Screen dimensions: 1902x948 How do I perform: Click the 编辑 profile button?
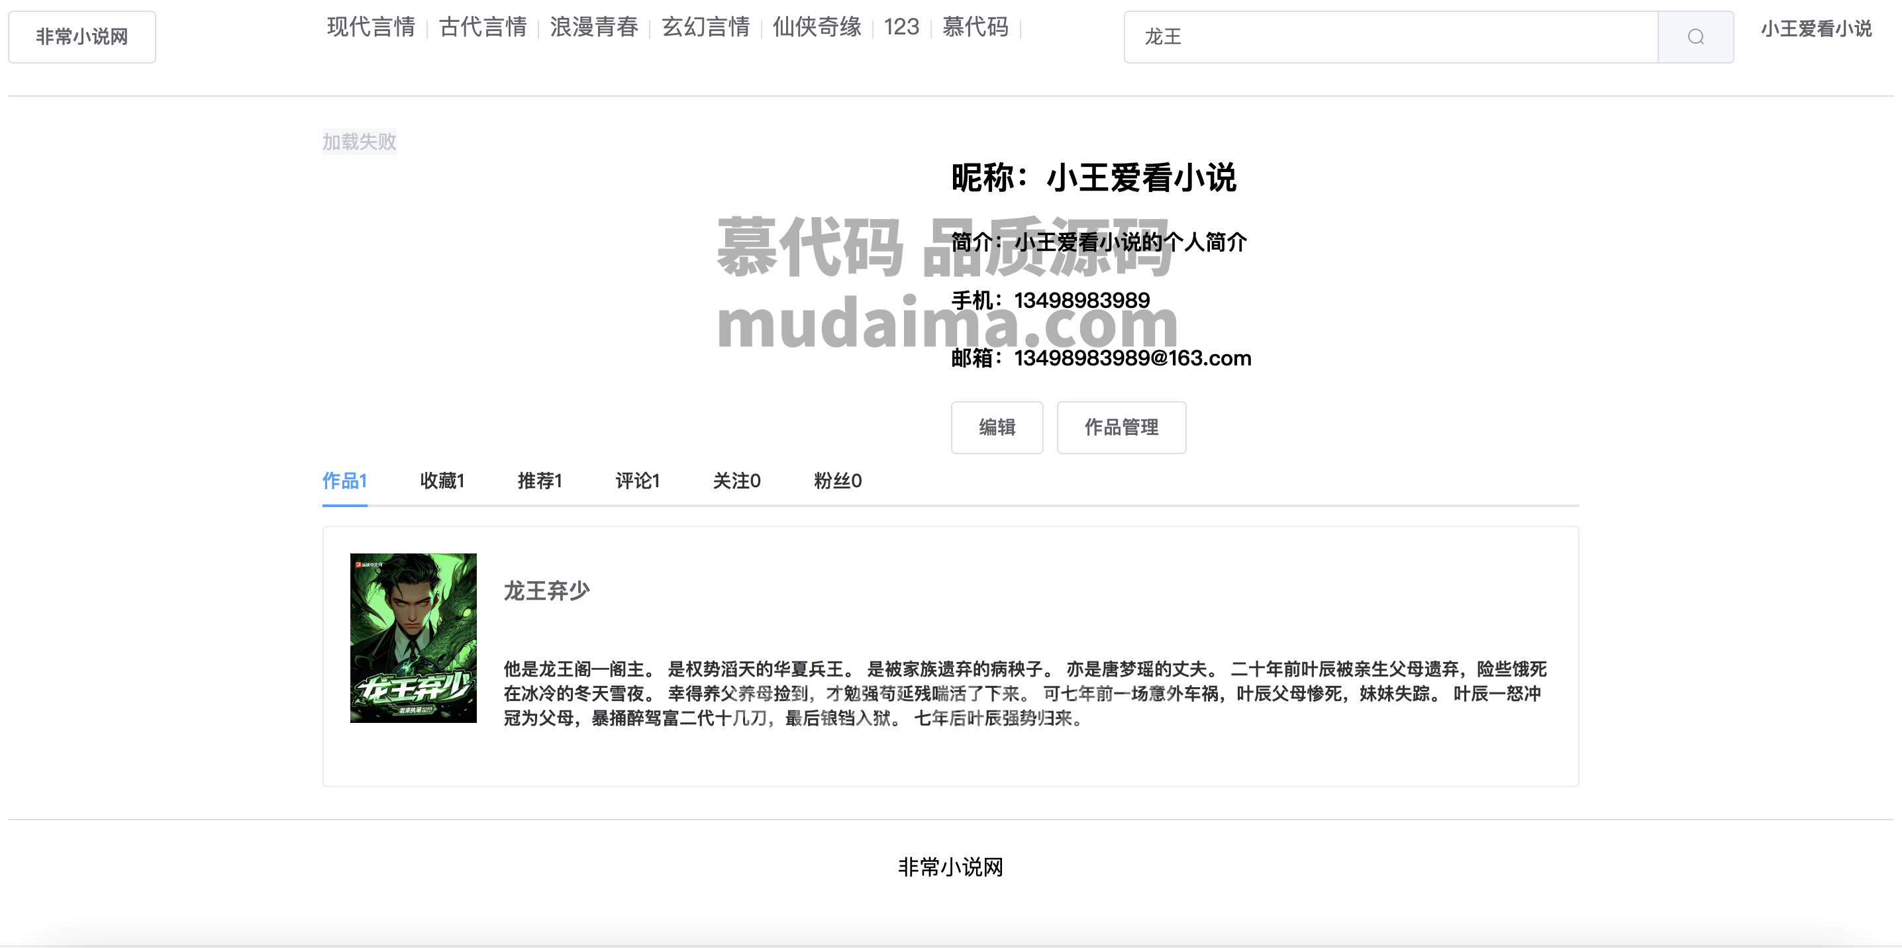pyautogui.click(x=997, y=428)
